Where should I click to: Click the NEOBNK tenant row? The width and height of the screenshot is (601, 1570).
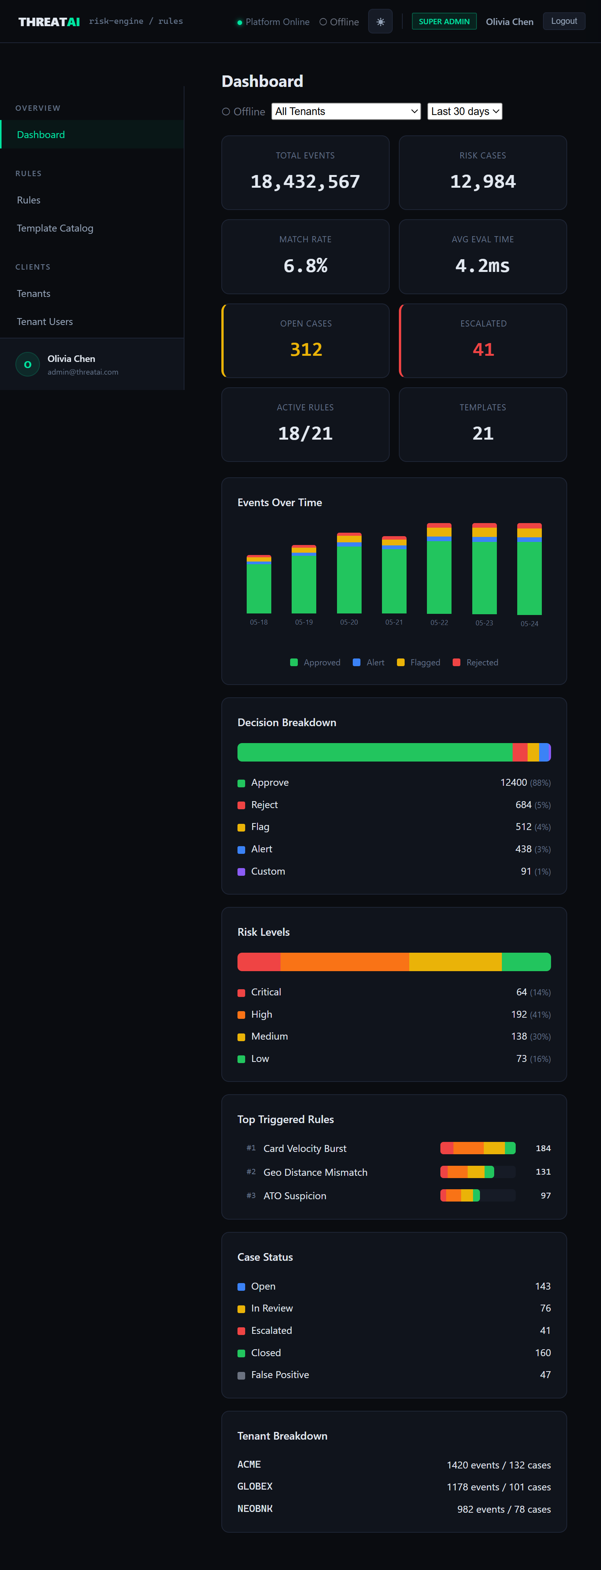tap(394, 1509)
